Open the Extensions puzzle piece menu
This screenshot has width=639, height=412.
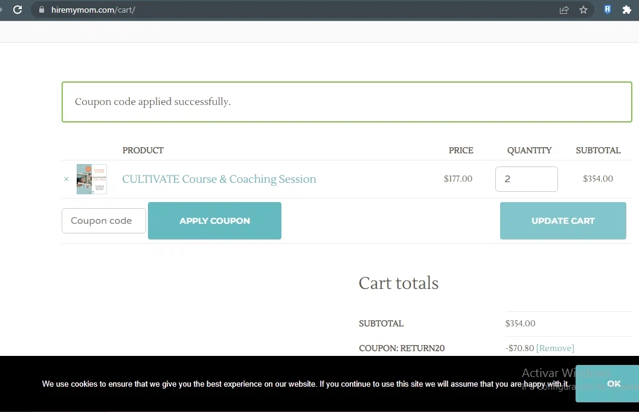click(627, 10)
